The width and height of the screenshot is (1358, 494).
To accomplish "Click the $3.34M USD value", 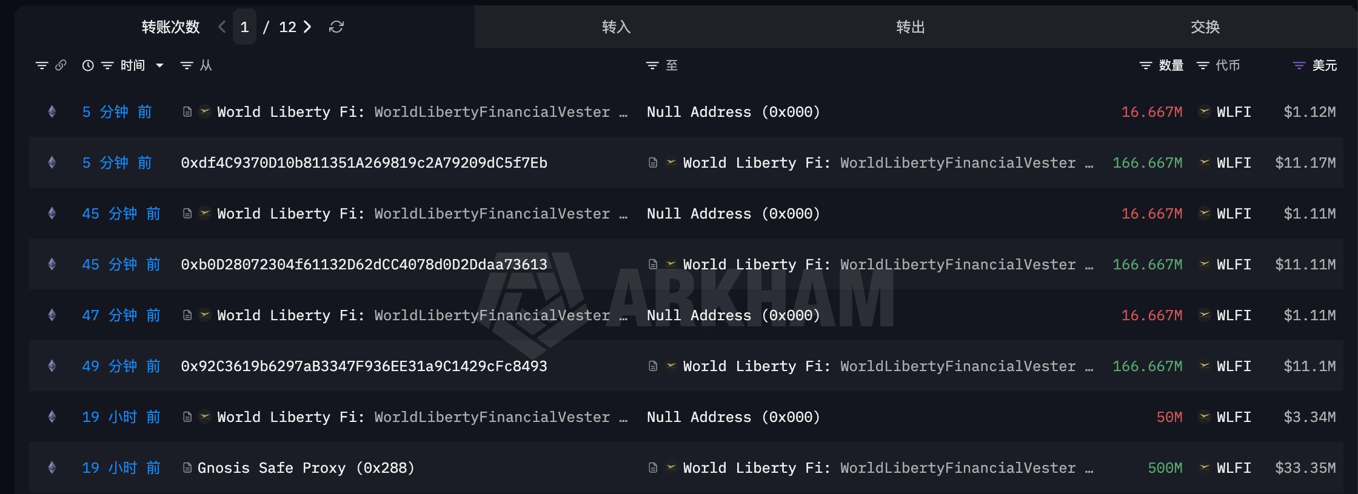I will 1309,417.
